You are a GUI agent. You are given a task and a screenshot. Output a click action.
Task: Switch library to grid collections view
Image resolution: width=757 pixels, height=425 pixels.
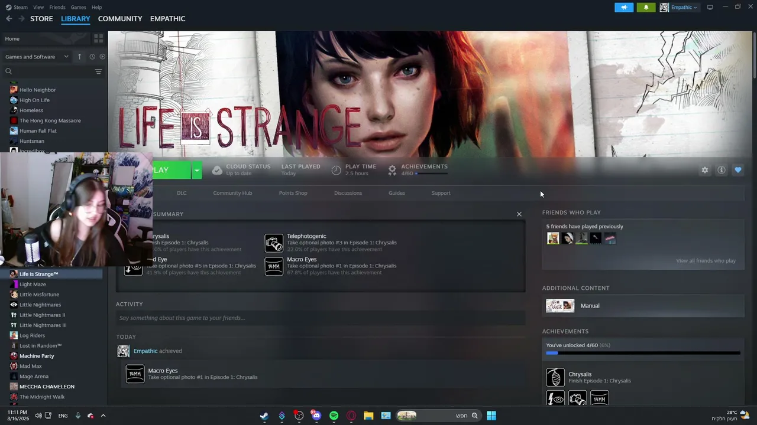[x=98, y=38]
